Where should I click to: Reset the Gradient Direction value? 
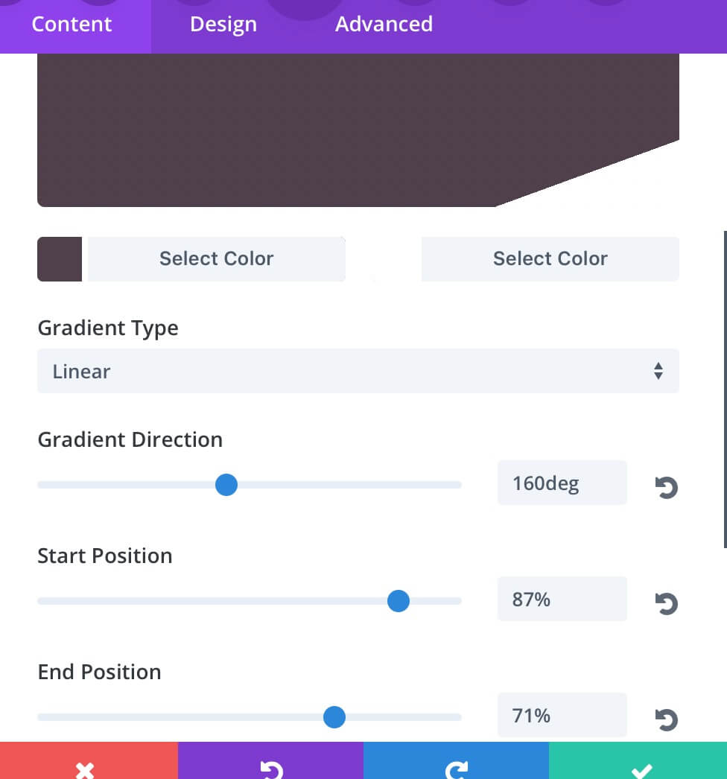click(x=667, y=487)
